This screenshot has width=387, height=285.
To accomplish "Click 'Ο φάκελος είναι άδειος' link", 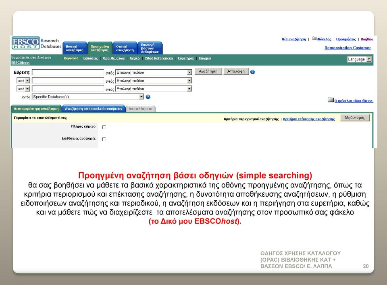I will (354, 101).
